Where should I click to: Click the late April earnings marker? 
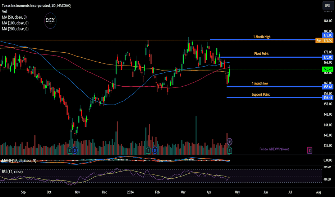[x=229, y=150]
